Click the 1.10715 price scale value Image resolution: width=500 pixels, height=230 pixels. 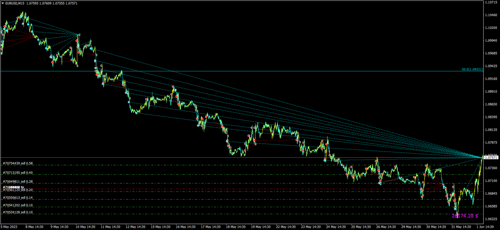491,2
